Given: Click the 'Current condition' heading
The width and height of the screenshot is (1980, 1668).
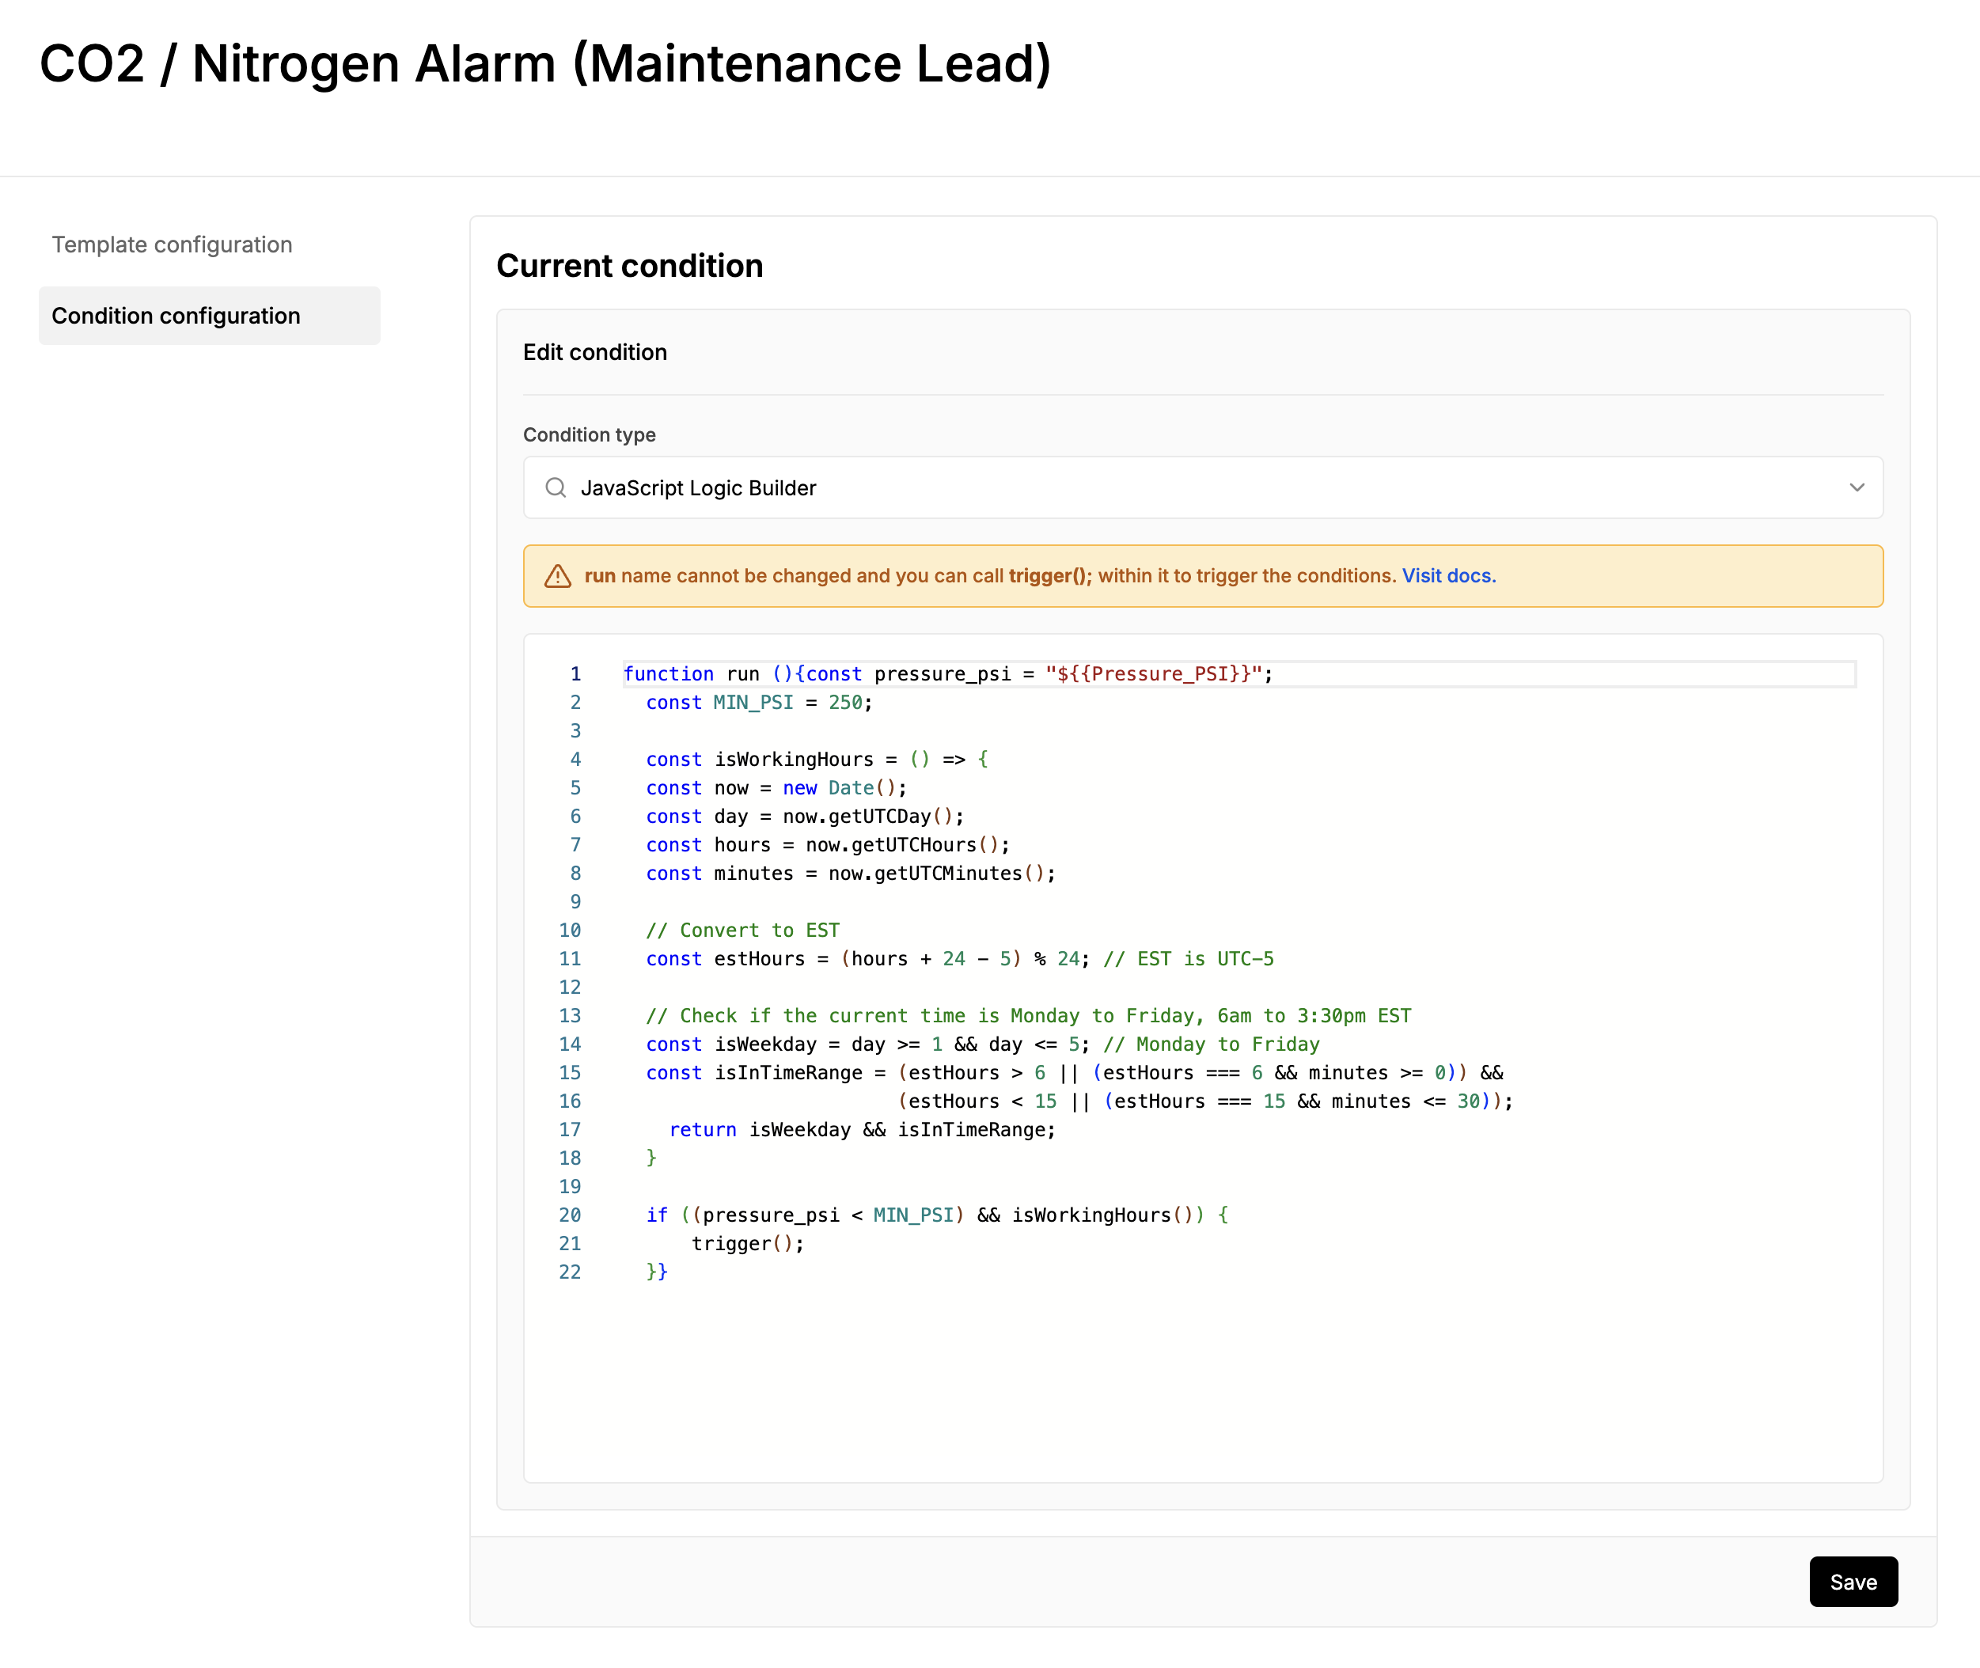Looking at the screenshot, I should click(x=630, y=266).
